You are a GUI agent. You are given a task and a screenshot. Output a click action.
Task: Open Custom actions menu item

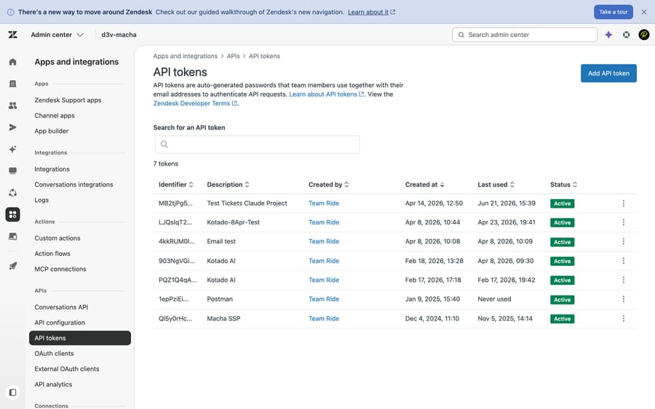pyautogui.click(x=57, y=238)
